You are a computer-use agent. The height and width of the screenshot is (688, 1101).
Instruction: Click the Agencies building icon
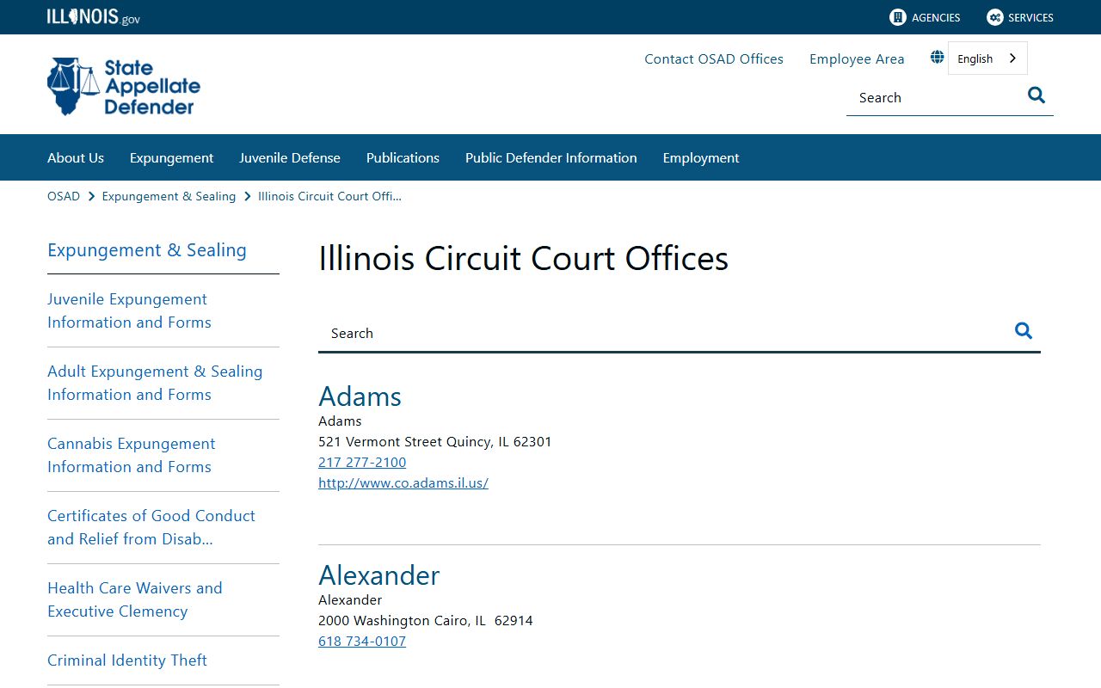[x=898, y=17]
